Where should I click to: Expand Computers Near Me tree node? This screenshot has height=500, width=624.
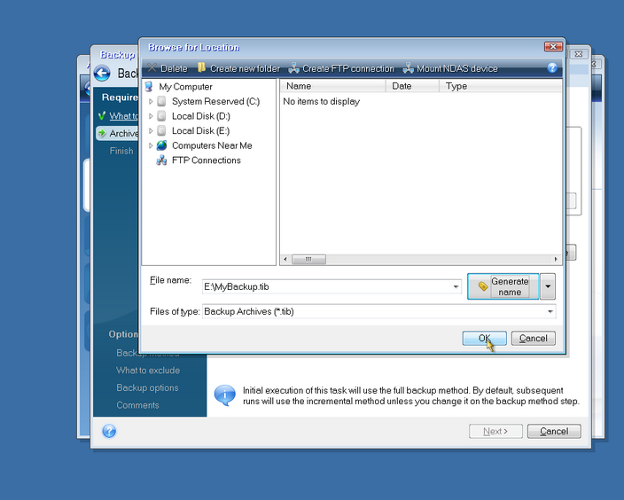click(151, 145)
